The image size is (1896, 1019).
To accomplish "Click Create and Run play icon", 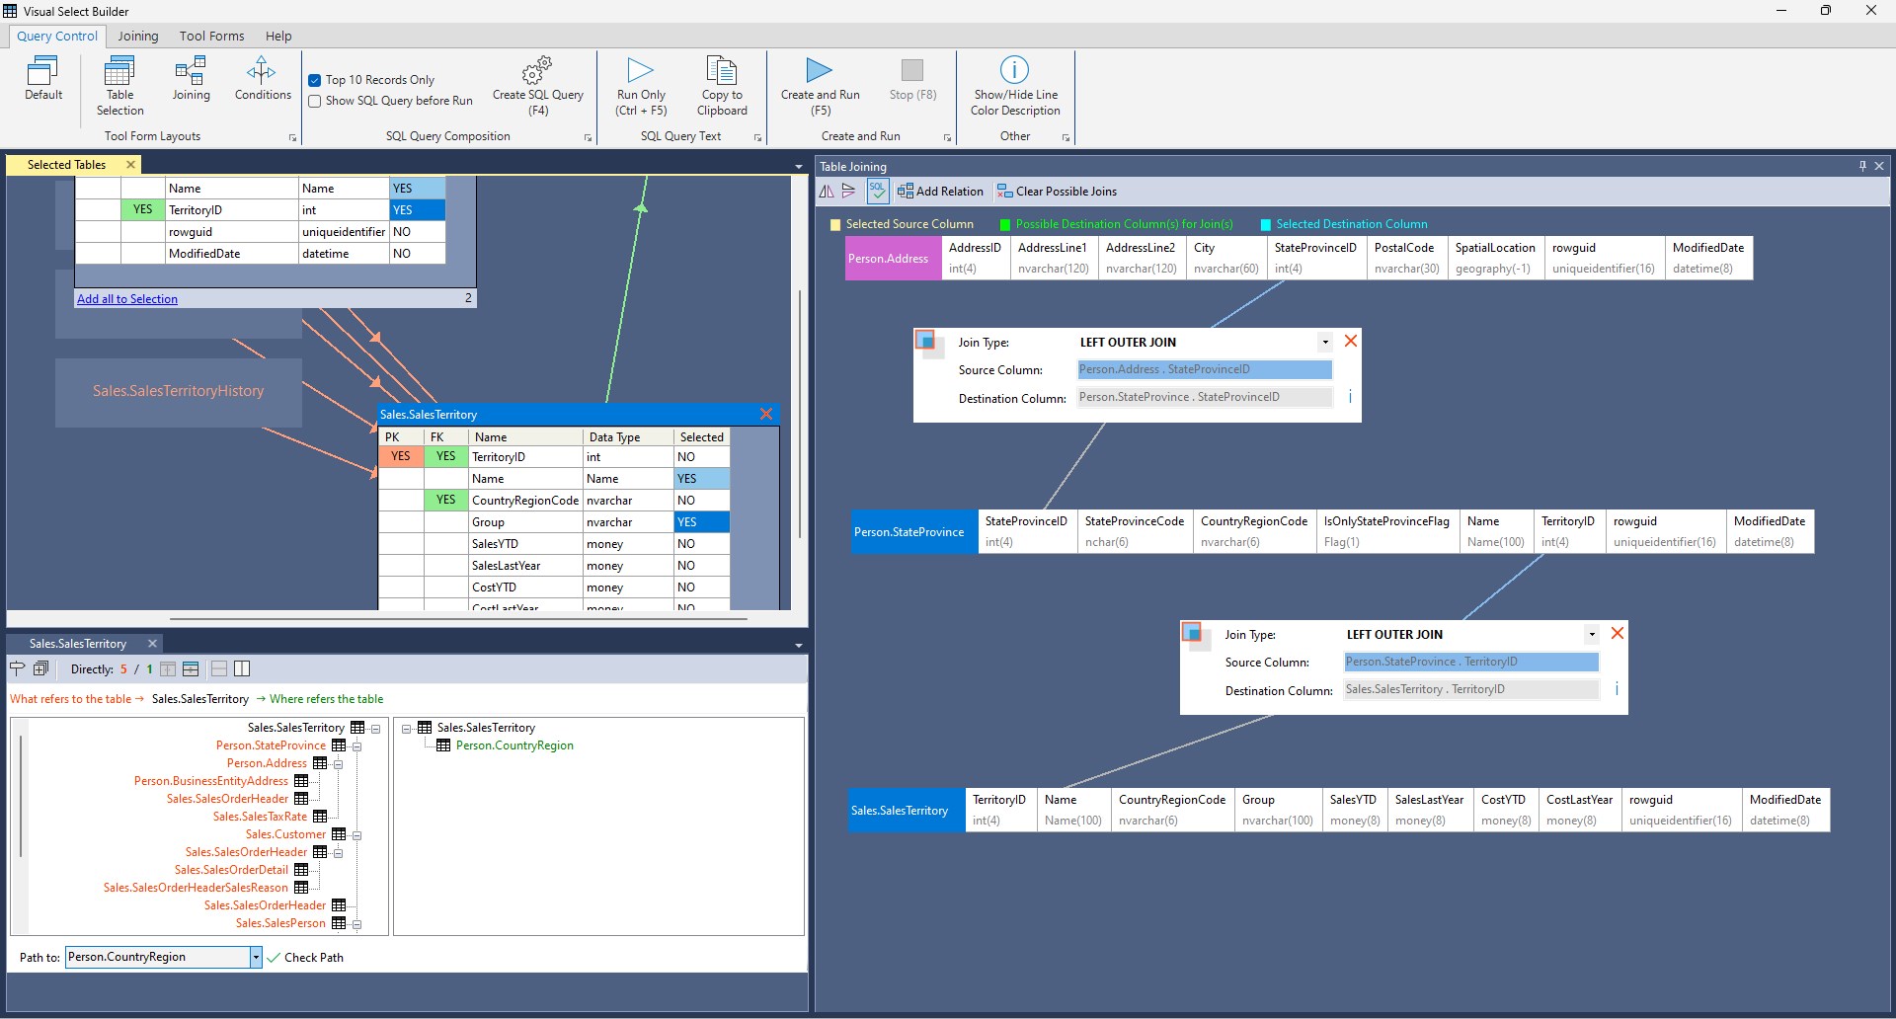I will click(820, 70).
